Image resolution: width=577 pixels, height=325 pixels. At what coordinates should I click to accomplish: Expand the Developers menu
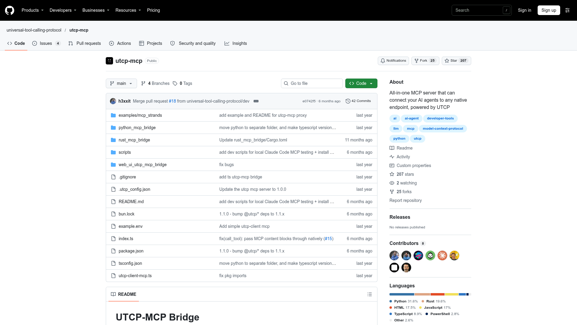pos(63,10)
